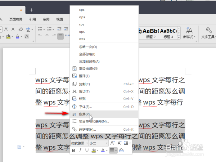Open bullet list dropdown arrow
216x162 pixels.
pyautogui.click(x=44, y=30)
